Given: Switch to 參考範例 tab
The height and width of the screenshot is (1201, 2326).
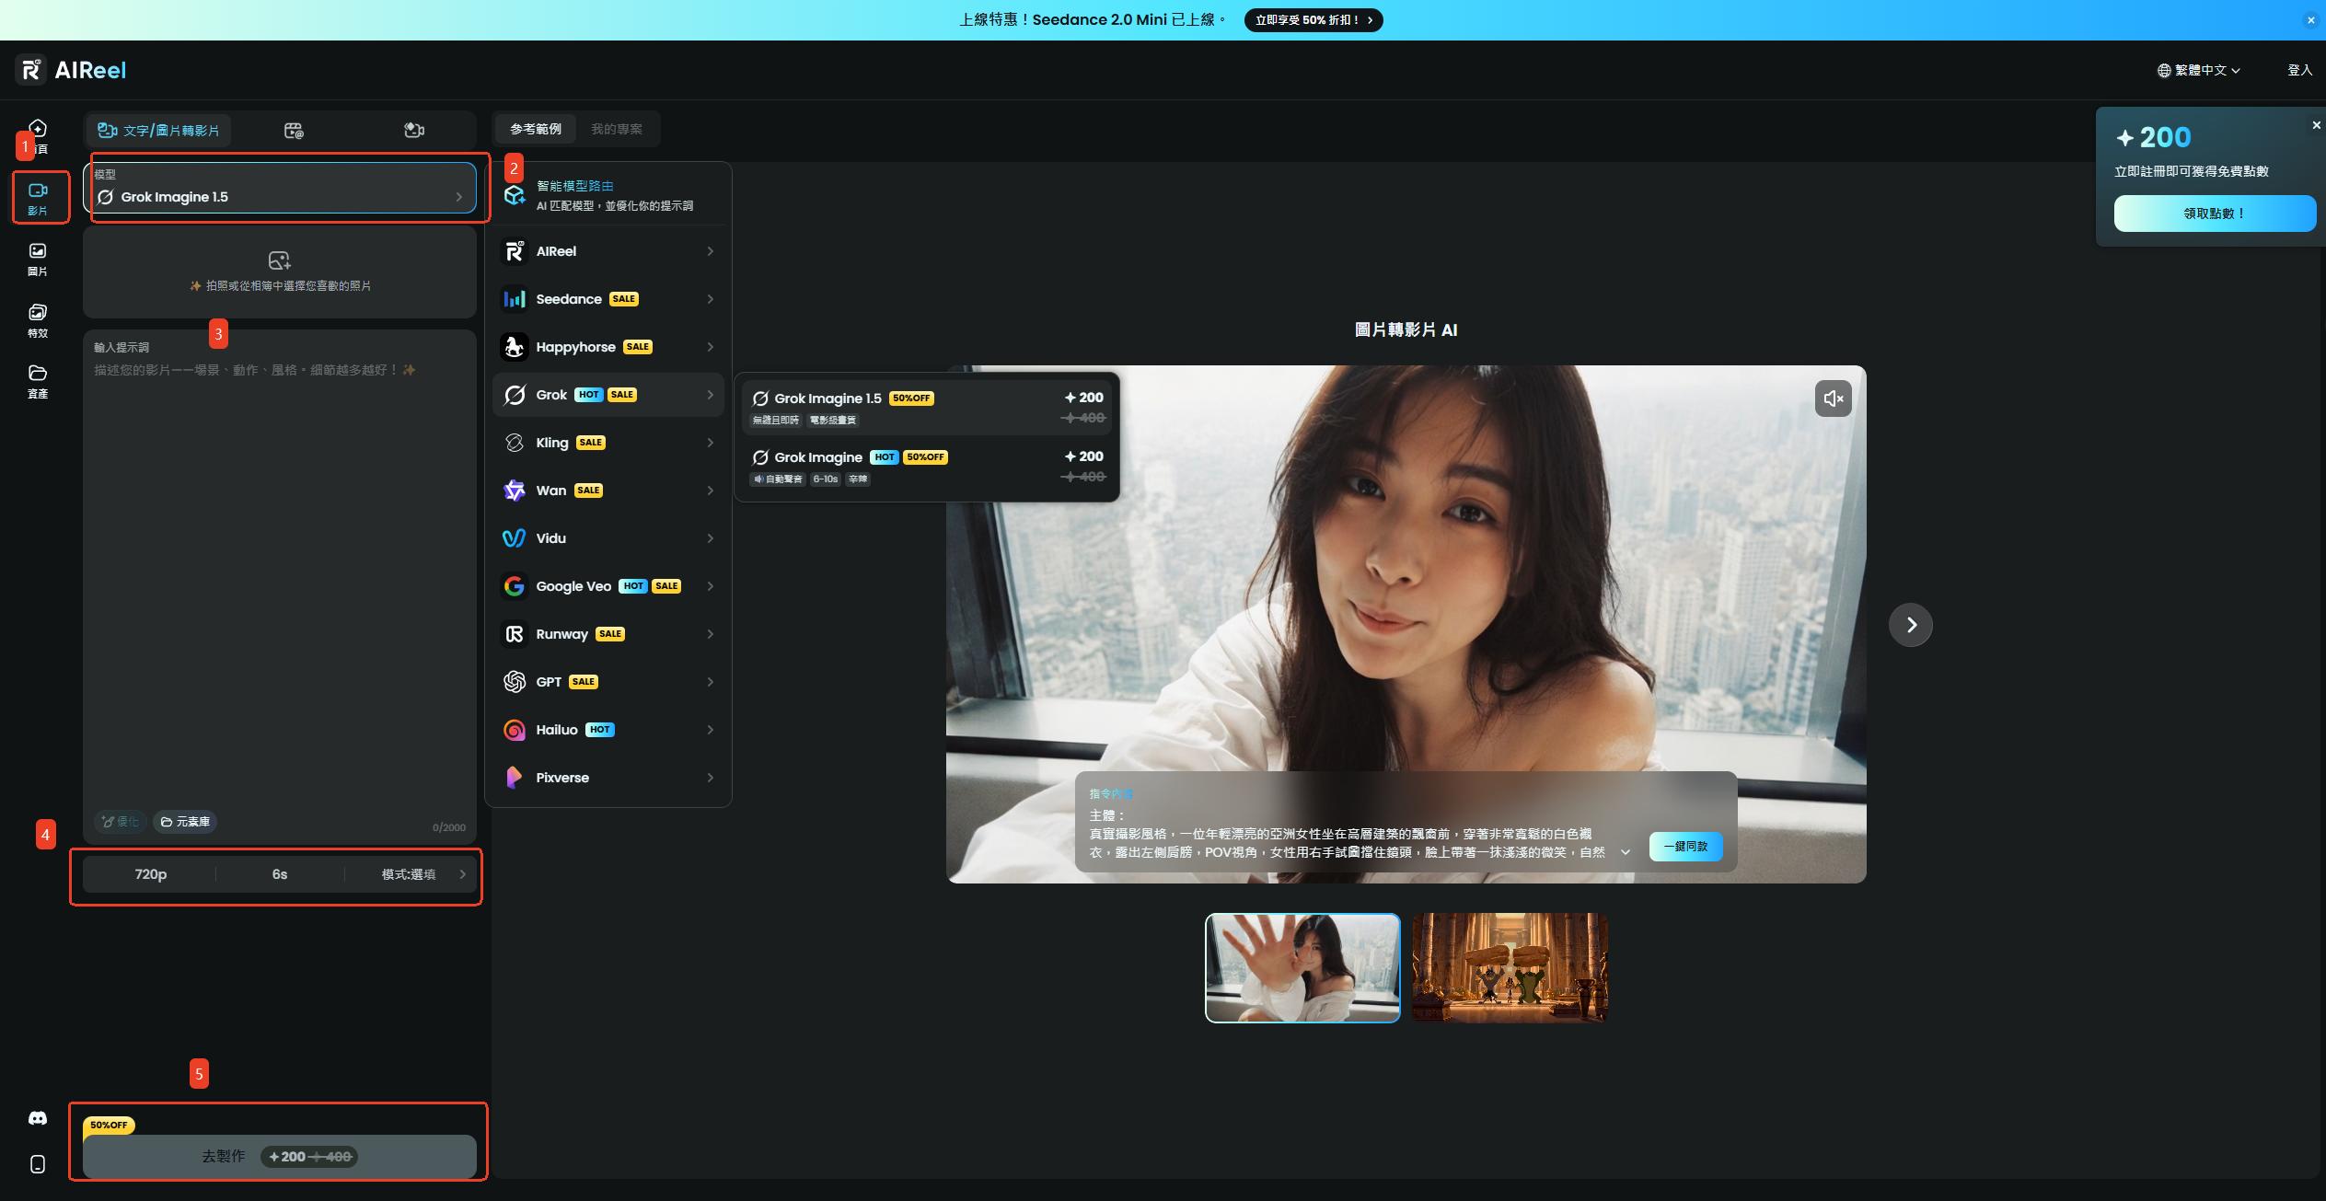Looking at the screenshot, I should (x=536, y=129).
